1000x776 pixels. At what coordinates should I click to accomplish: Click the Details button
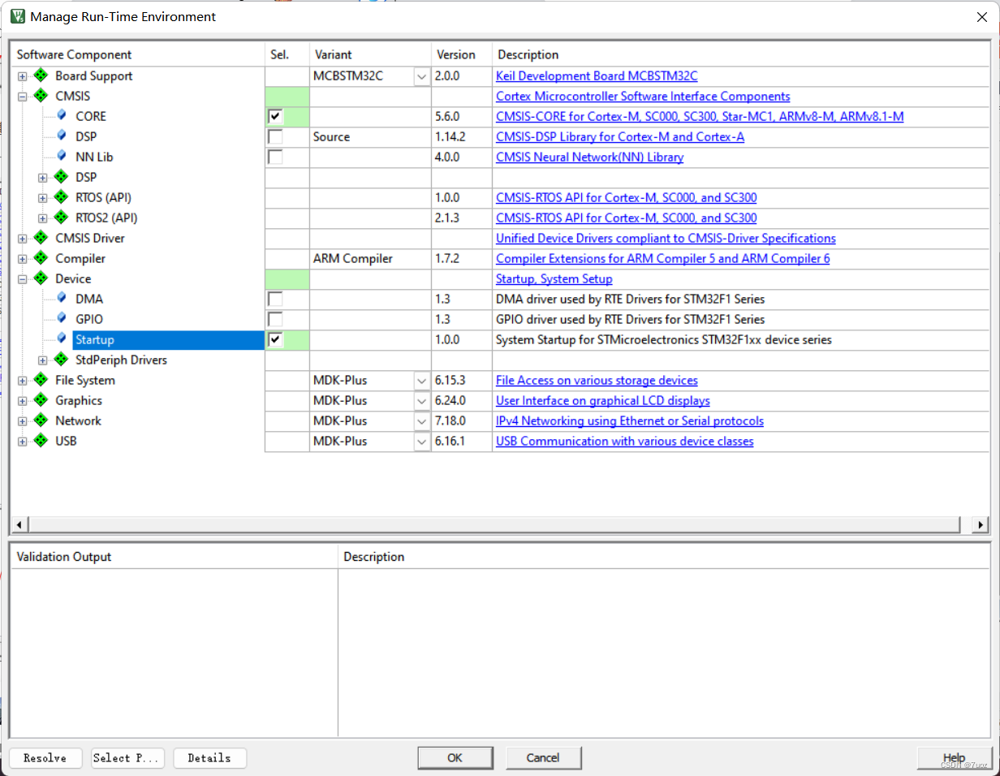(x=209, y=758)
